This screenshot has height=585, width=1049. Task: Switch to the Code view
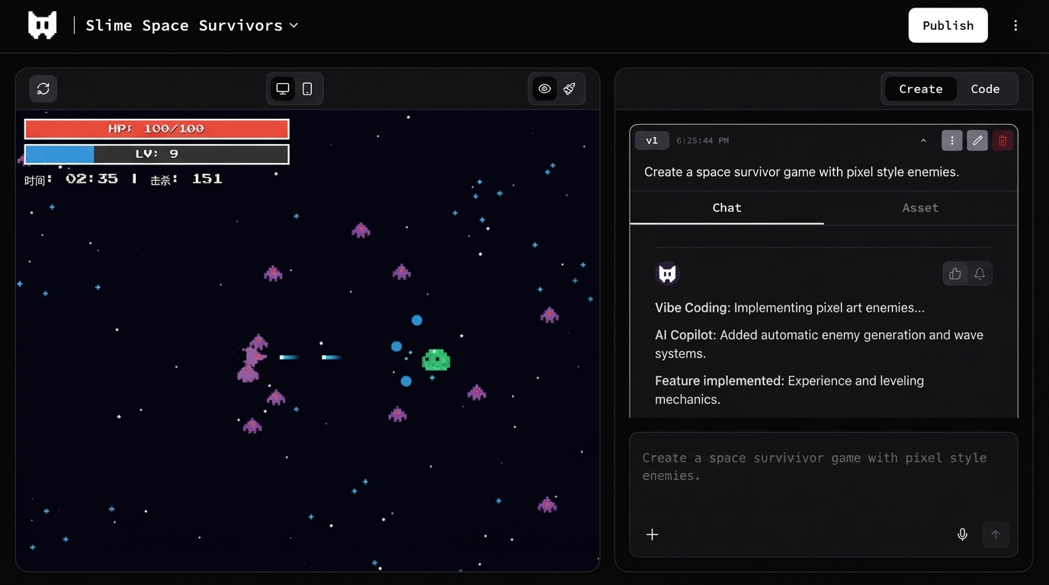pos(985,89)
